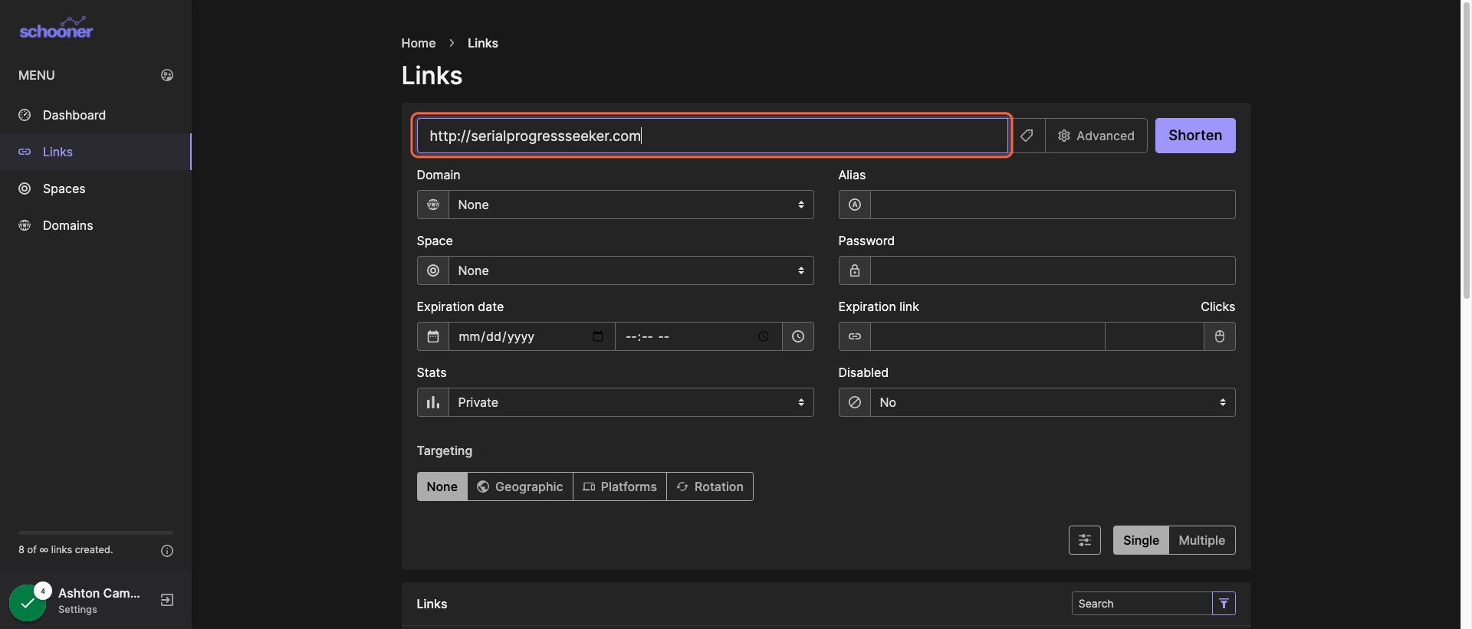Click the link icon beside Expiration link field
This screenshot has width=1472, height=629.
click(x=855, y=336)
